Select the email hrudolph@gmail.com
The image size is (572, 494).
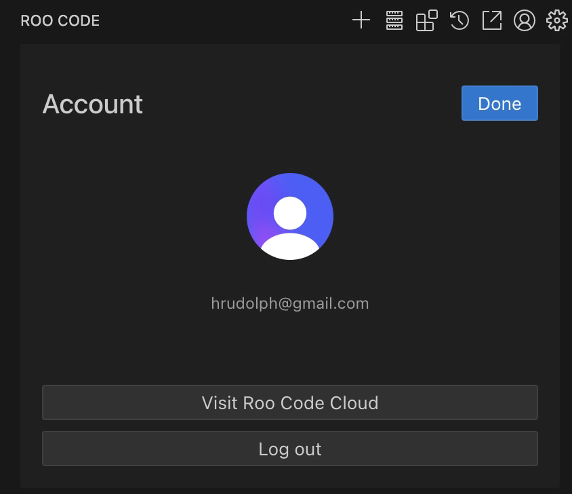pyautogui.click(x=290, y=303)
